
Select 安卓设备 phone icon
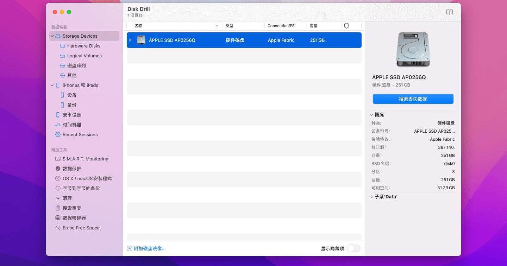coord(58,115)
